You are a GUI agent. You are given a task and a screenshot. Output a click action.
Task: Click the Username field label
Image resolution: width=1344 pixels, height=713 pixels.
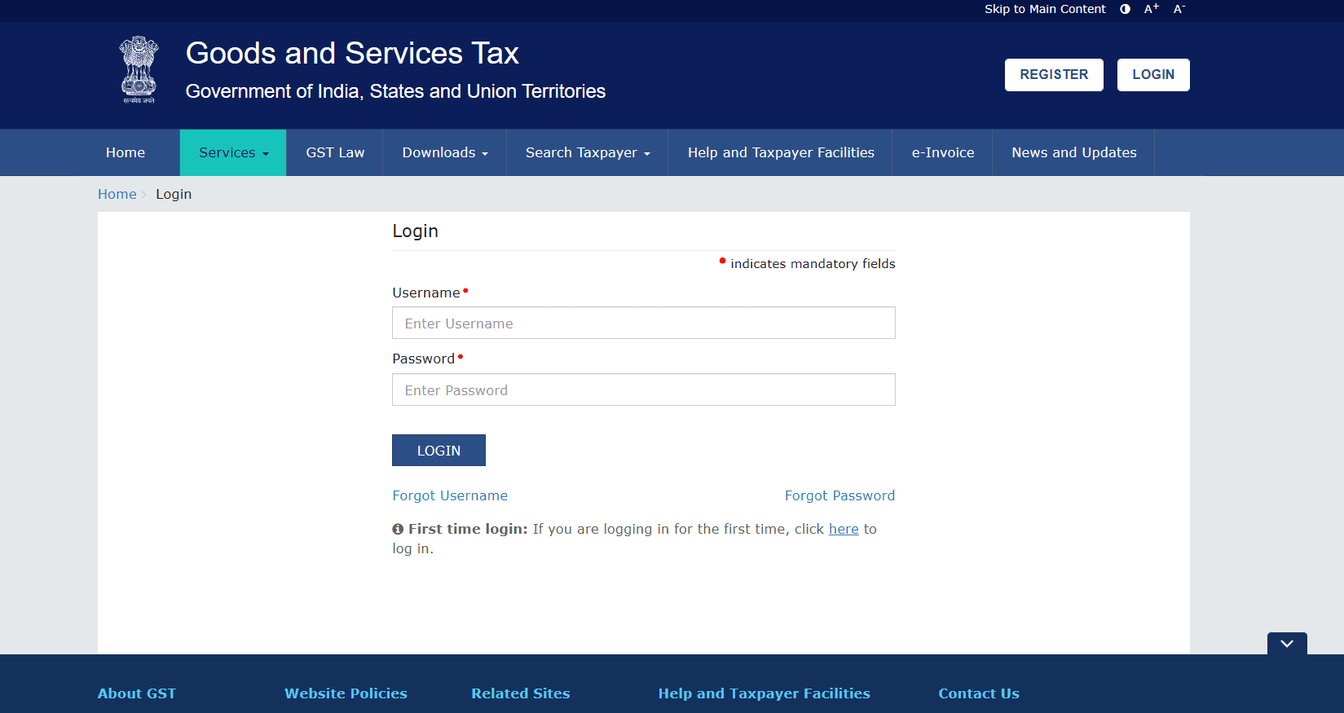[x=426, y=293]
